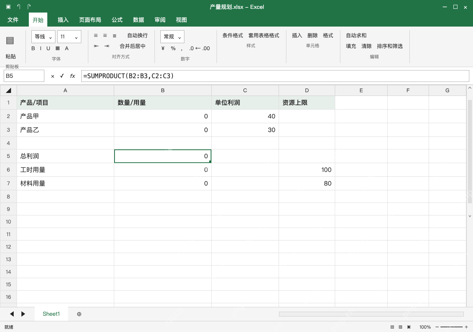The height and width of the screenshot is (332, 473).
Task: Click the 自动换行 wrap text button
Action: point(137,35)
